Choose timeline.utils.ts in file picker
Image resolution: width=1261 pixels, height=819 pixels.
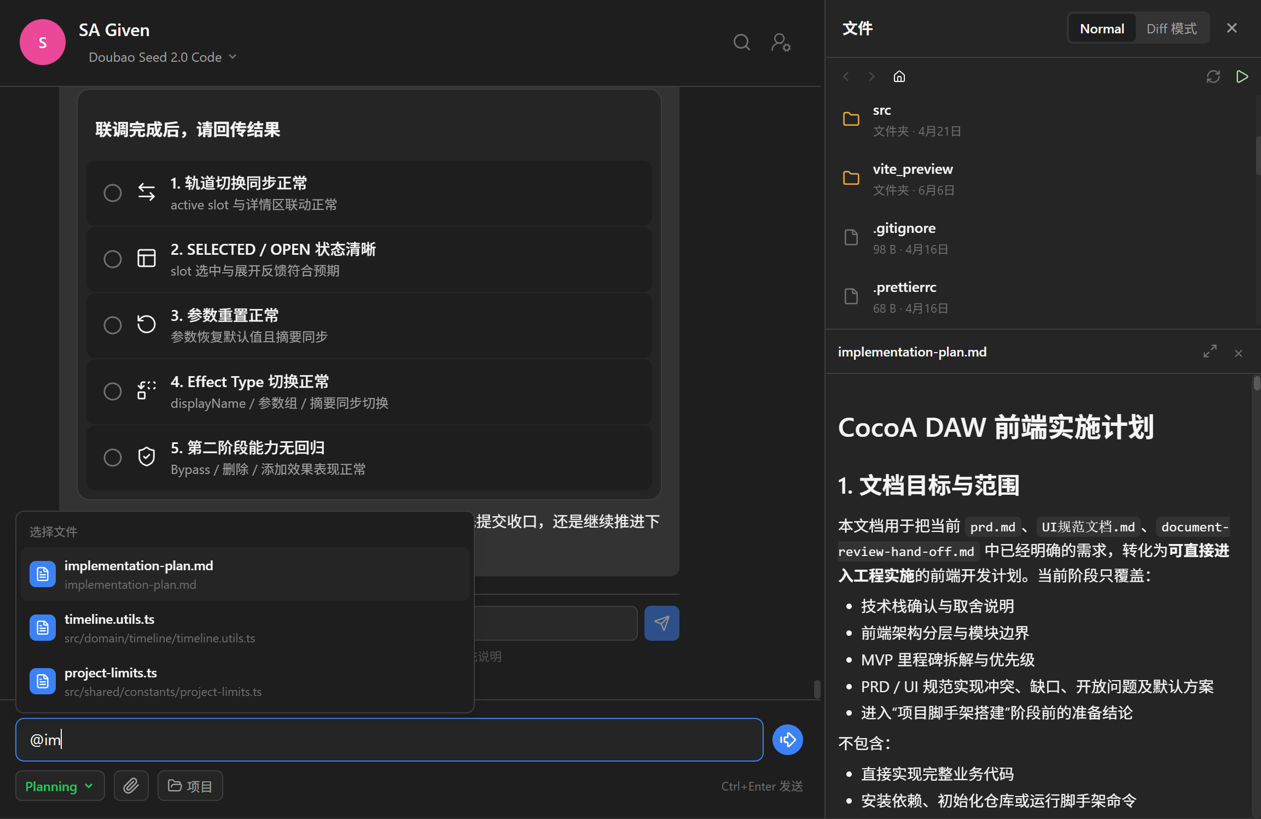coord(245,628)
